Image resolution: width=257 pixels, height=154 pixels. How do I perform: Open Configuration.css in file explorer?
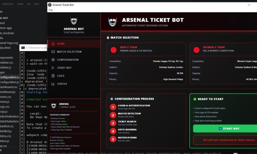[10, 77]
